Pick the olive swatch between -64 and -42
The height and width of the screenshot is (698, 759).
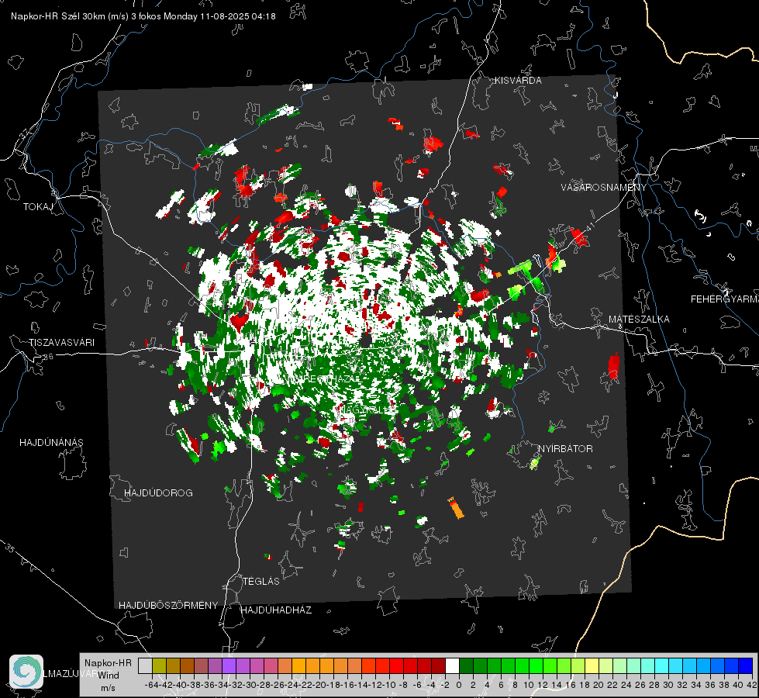pos(159,665)
